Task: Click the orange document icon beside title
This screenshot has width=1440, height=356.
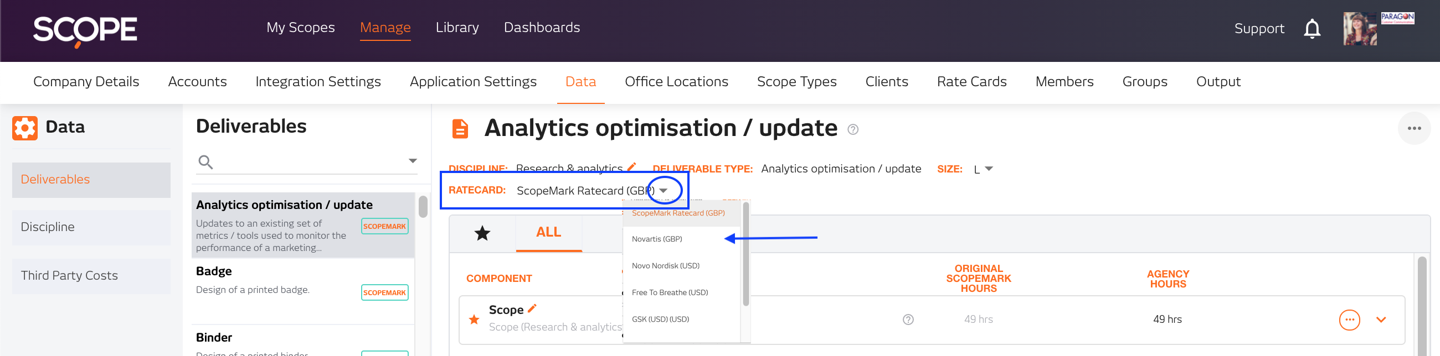Action: [x=460, y=128]
